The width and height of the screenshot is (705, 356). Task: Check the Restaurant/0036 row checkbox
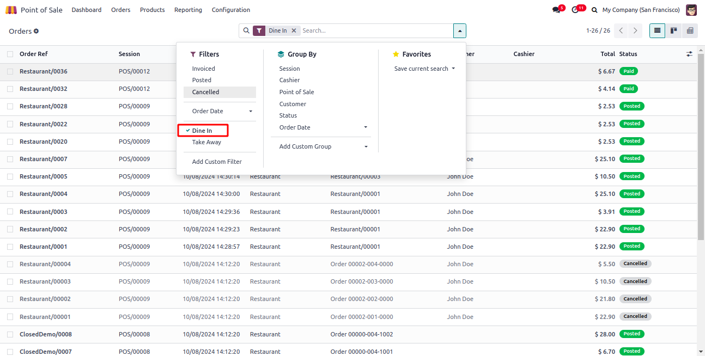(10, 71)
